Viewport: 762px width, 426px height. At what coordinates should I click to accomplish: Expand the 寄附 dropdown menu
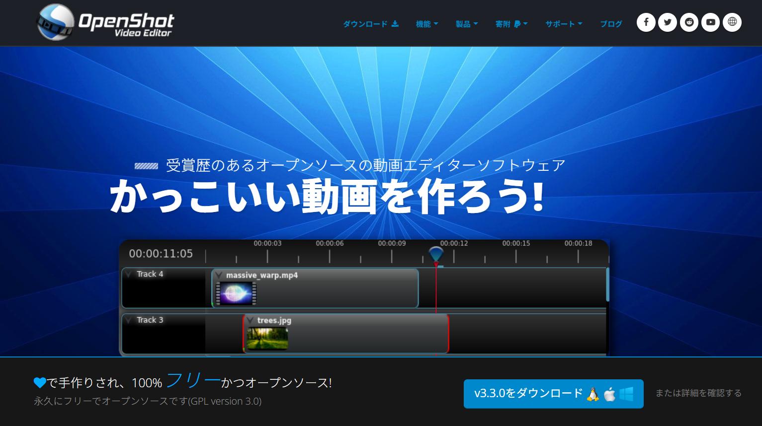tap(511, 24)
